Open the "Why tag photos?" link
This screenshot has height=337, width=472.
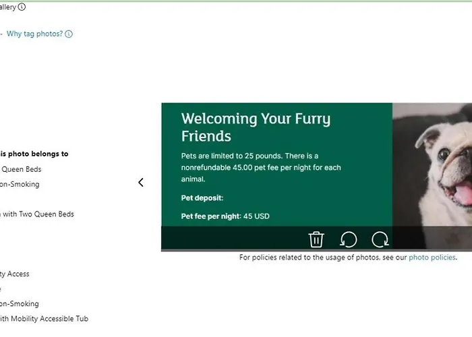(x=34, y=34)
